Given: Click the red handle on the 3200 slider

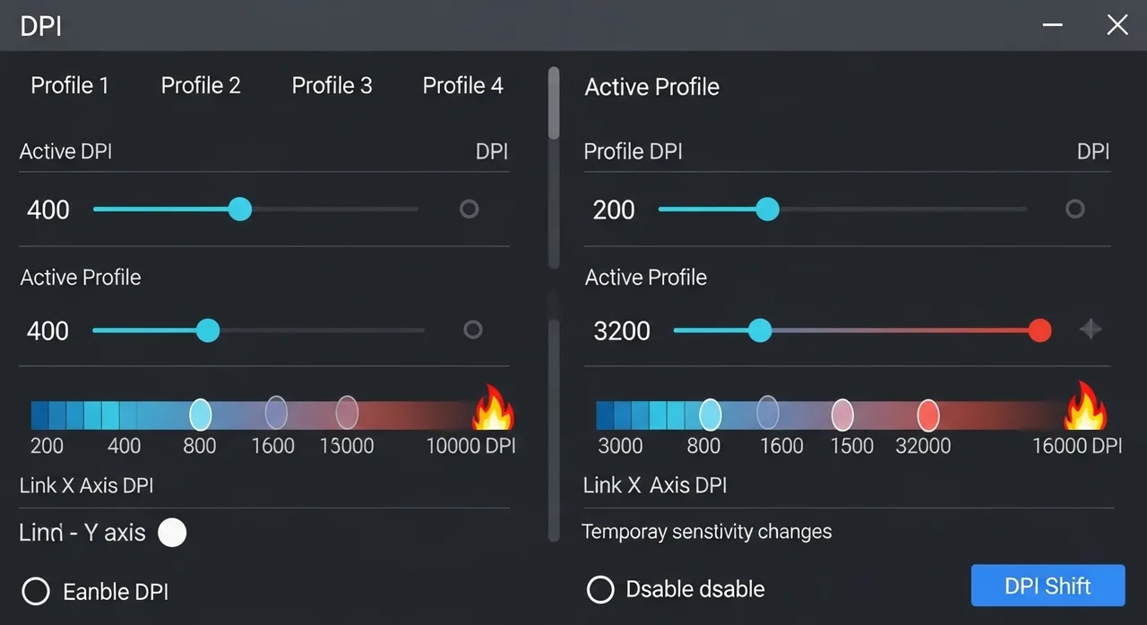Looking at the screenshot, I should (1039, 330).
